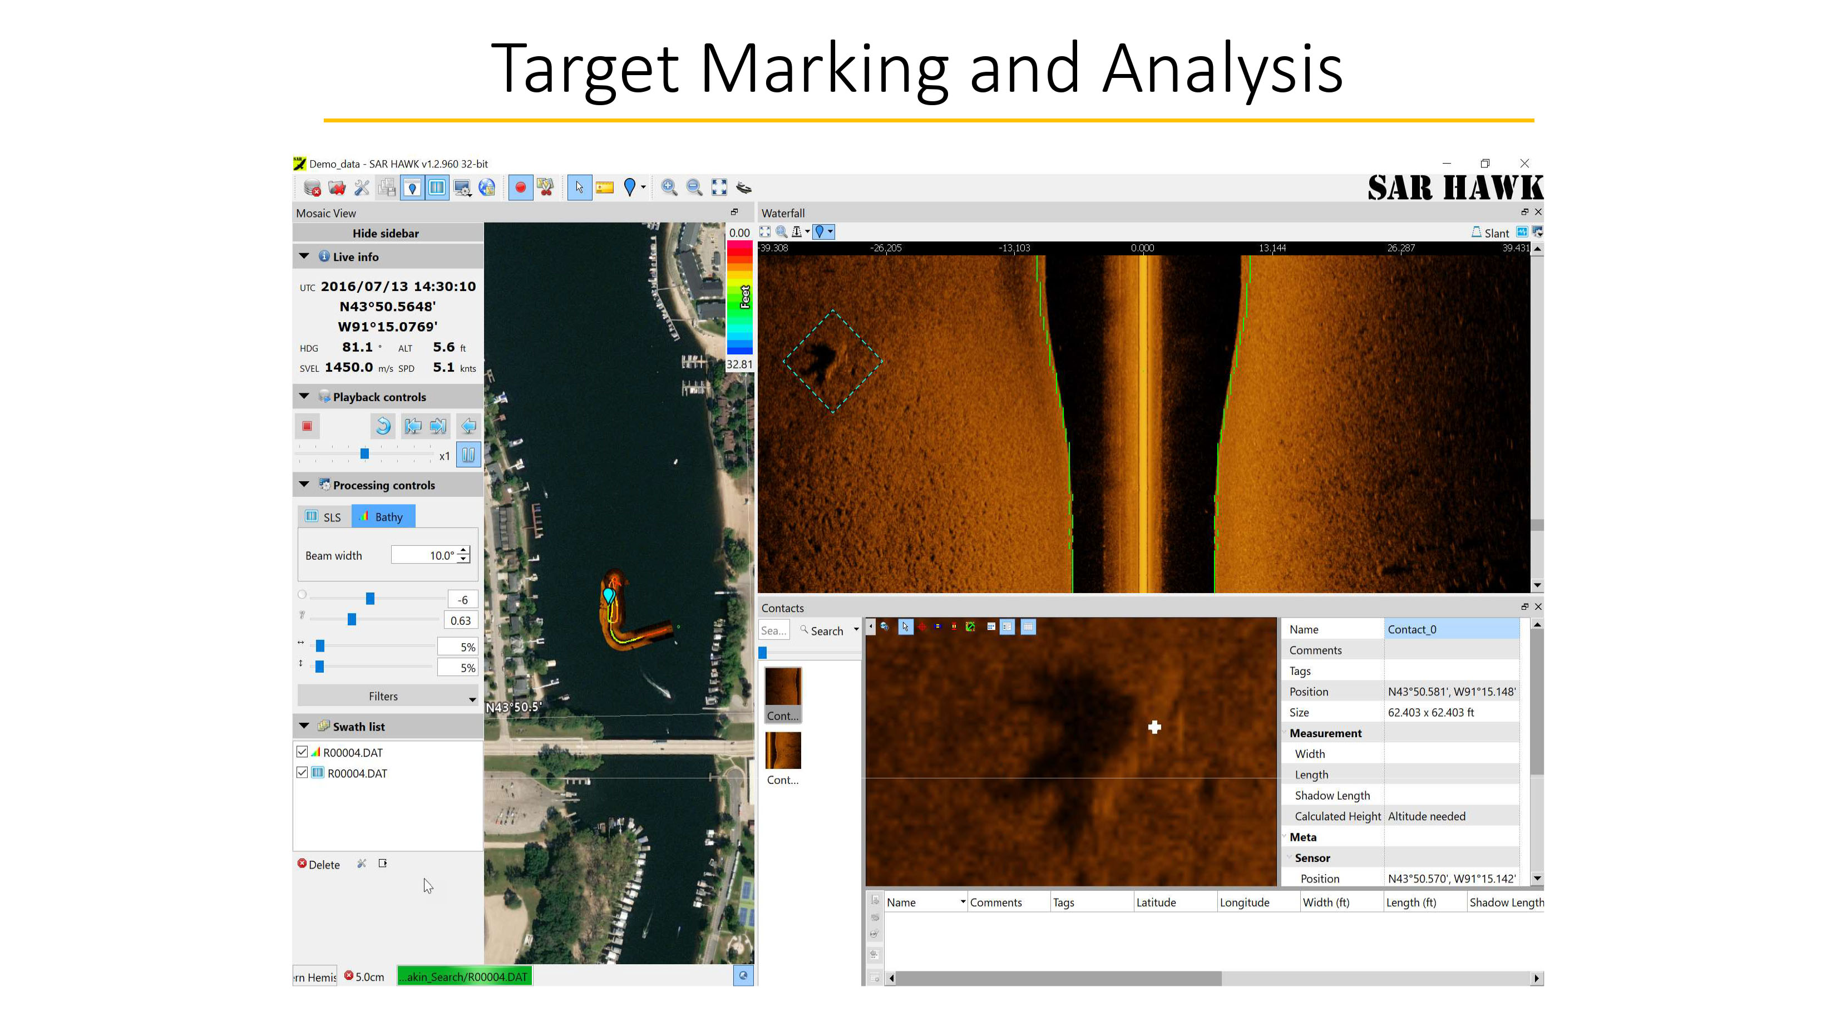1836x1031 pixels.
Task: Adjust the playback speed slider
Action: [365, 454]
